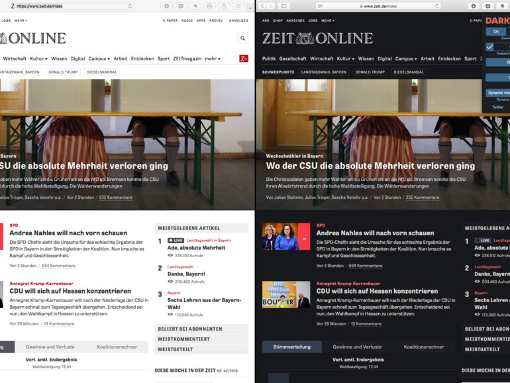
Task: Open downloads icon in left window toolbar
Action: pos(166,6)
